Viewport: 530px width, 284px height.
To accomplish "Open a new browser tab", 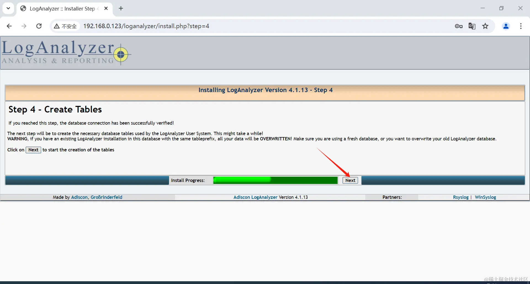I will [121, 9].
